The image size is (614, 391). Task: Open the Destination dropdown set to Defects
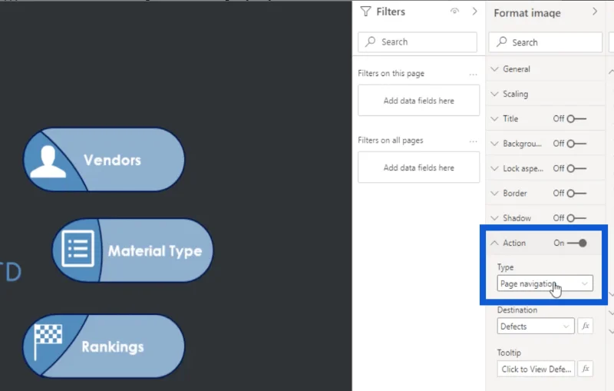(536, 326)
